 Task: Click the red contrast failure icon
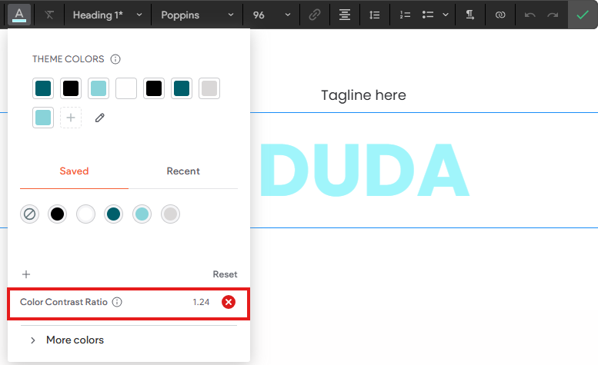click(x=229, y=302)
